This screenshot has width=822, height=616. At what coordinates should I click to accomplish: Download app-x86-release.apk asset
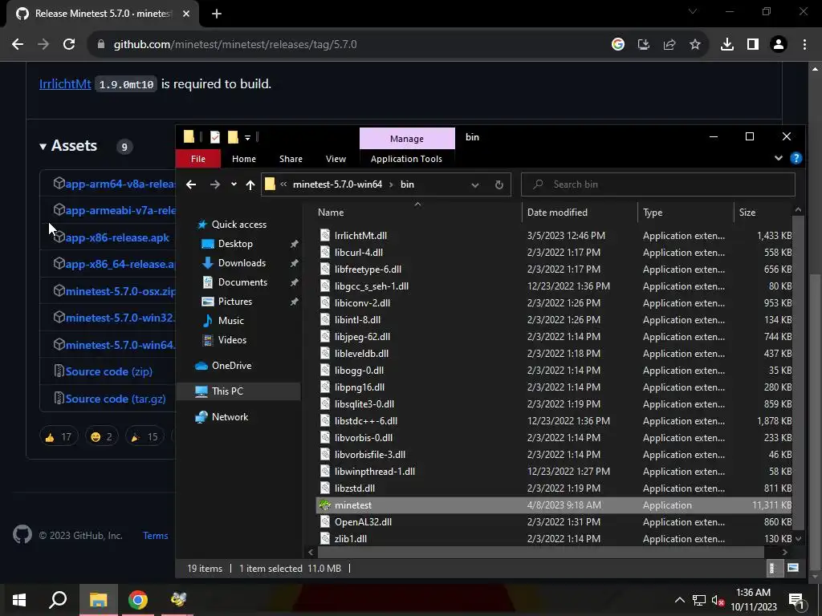117,237
